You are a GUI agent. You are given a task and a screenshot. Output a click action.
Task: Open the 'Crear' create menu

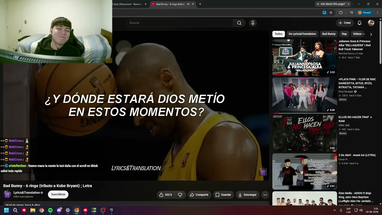tap(345, 23)
